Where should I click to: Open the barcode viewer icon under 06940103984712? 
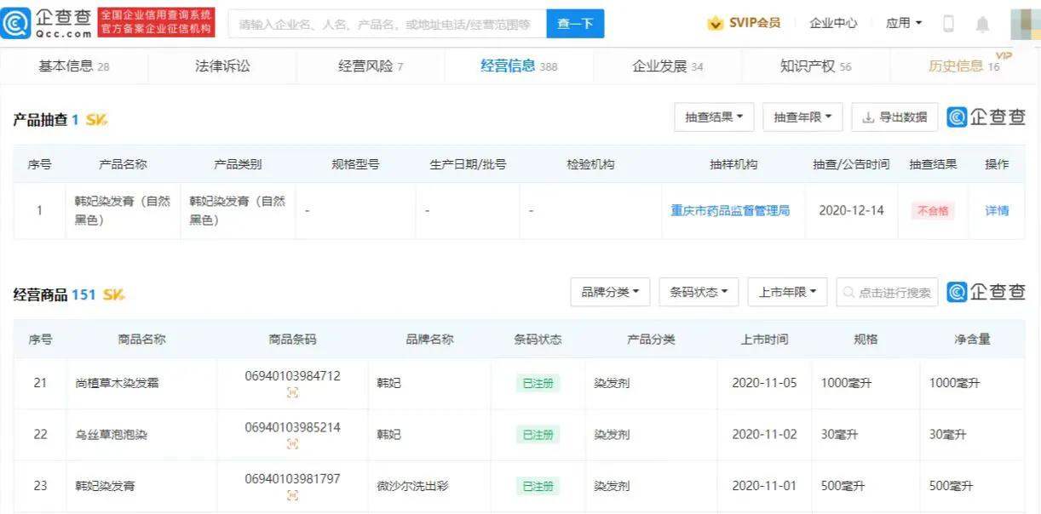point(292,392)
